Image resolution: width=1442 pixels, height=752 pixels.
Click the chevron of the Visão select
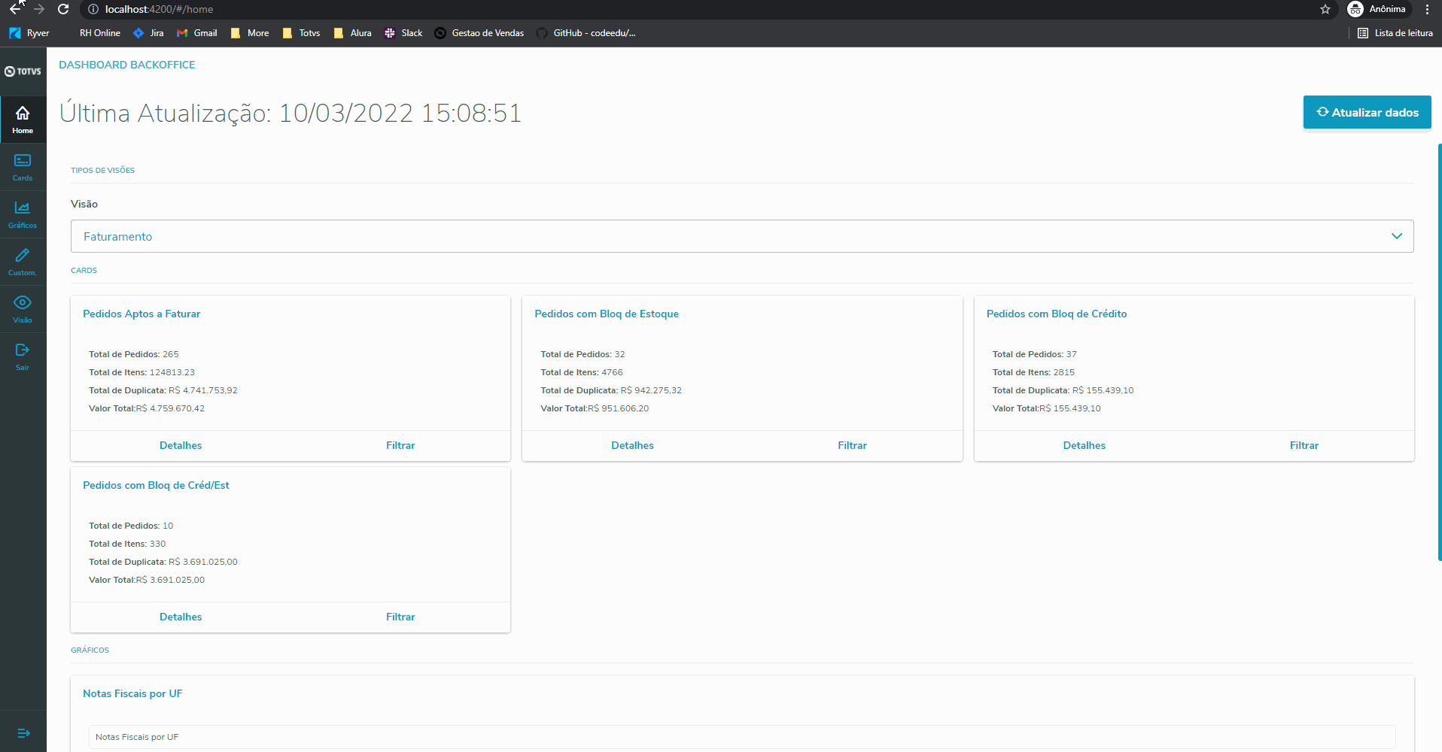coord(1397,236)
